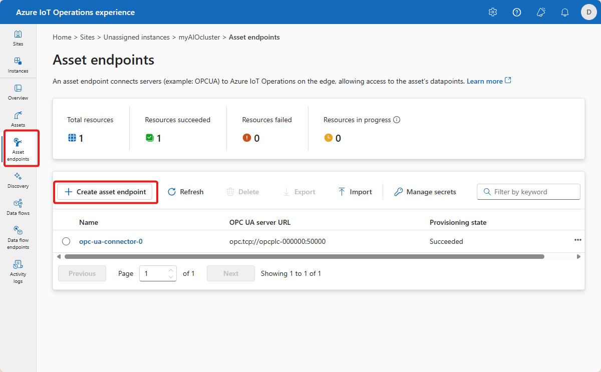Screen dimensions: 601x372
Task: Click the horizontal scrollbar right arrow
Action: pos(578,256)
